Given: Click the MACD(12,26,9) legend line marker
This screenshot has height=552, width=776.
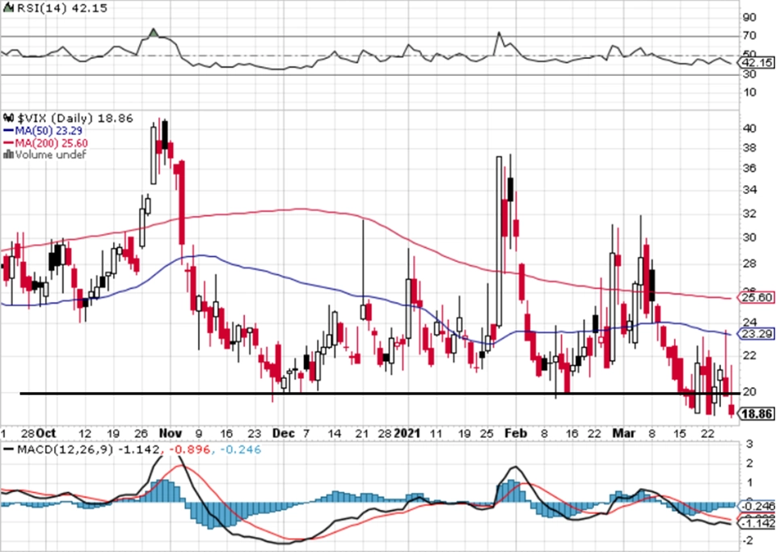Looking at the screenshot, I should [x=8, y=449].
